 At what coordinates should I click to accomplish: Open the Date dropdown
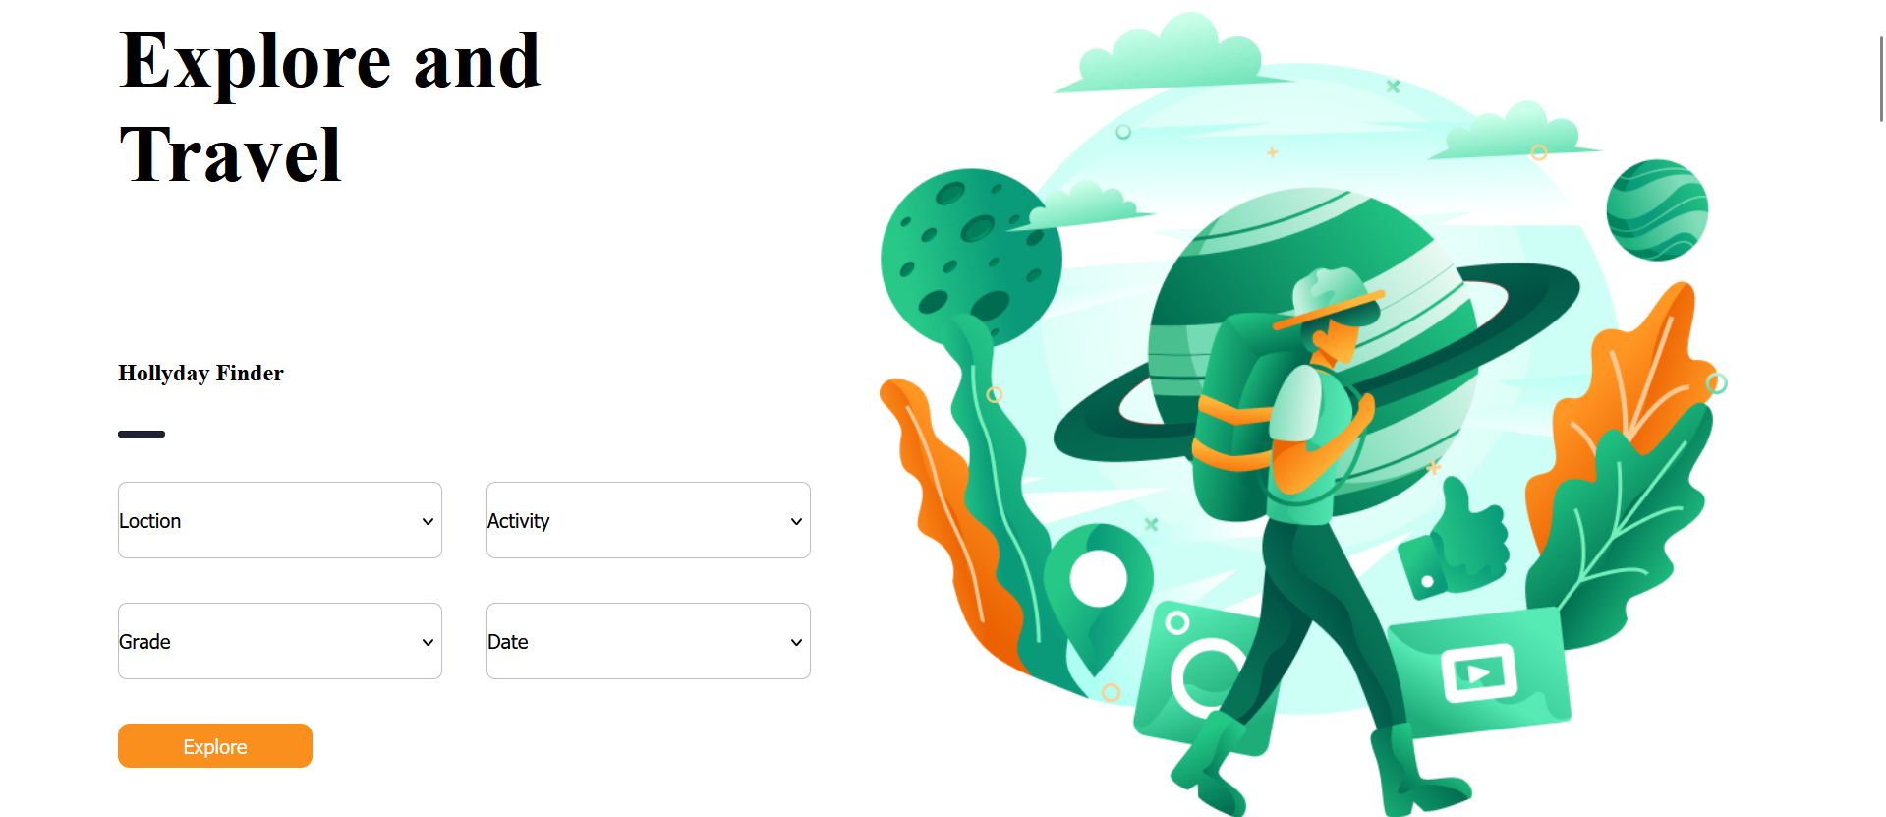point(649,641)
